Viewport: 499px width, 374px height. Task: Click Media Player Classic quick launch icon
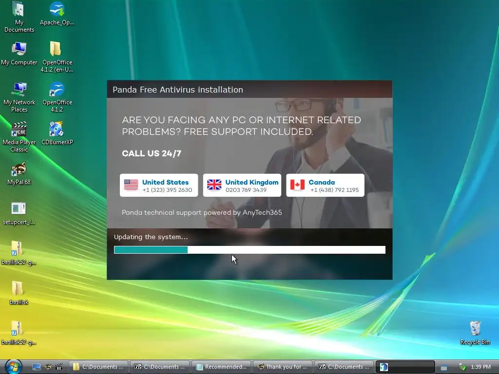pos(59,367)
